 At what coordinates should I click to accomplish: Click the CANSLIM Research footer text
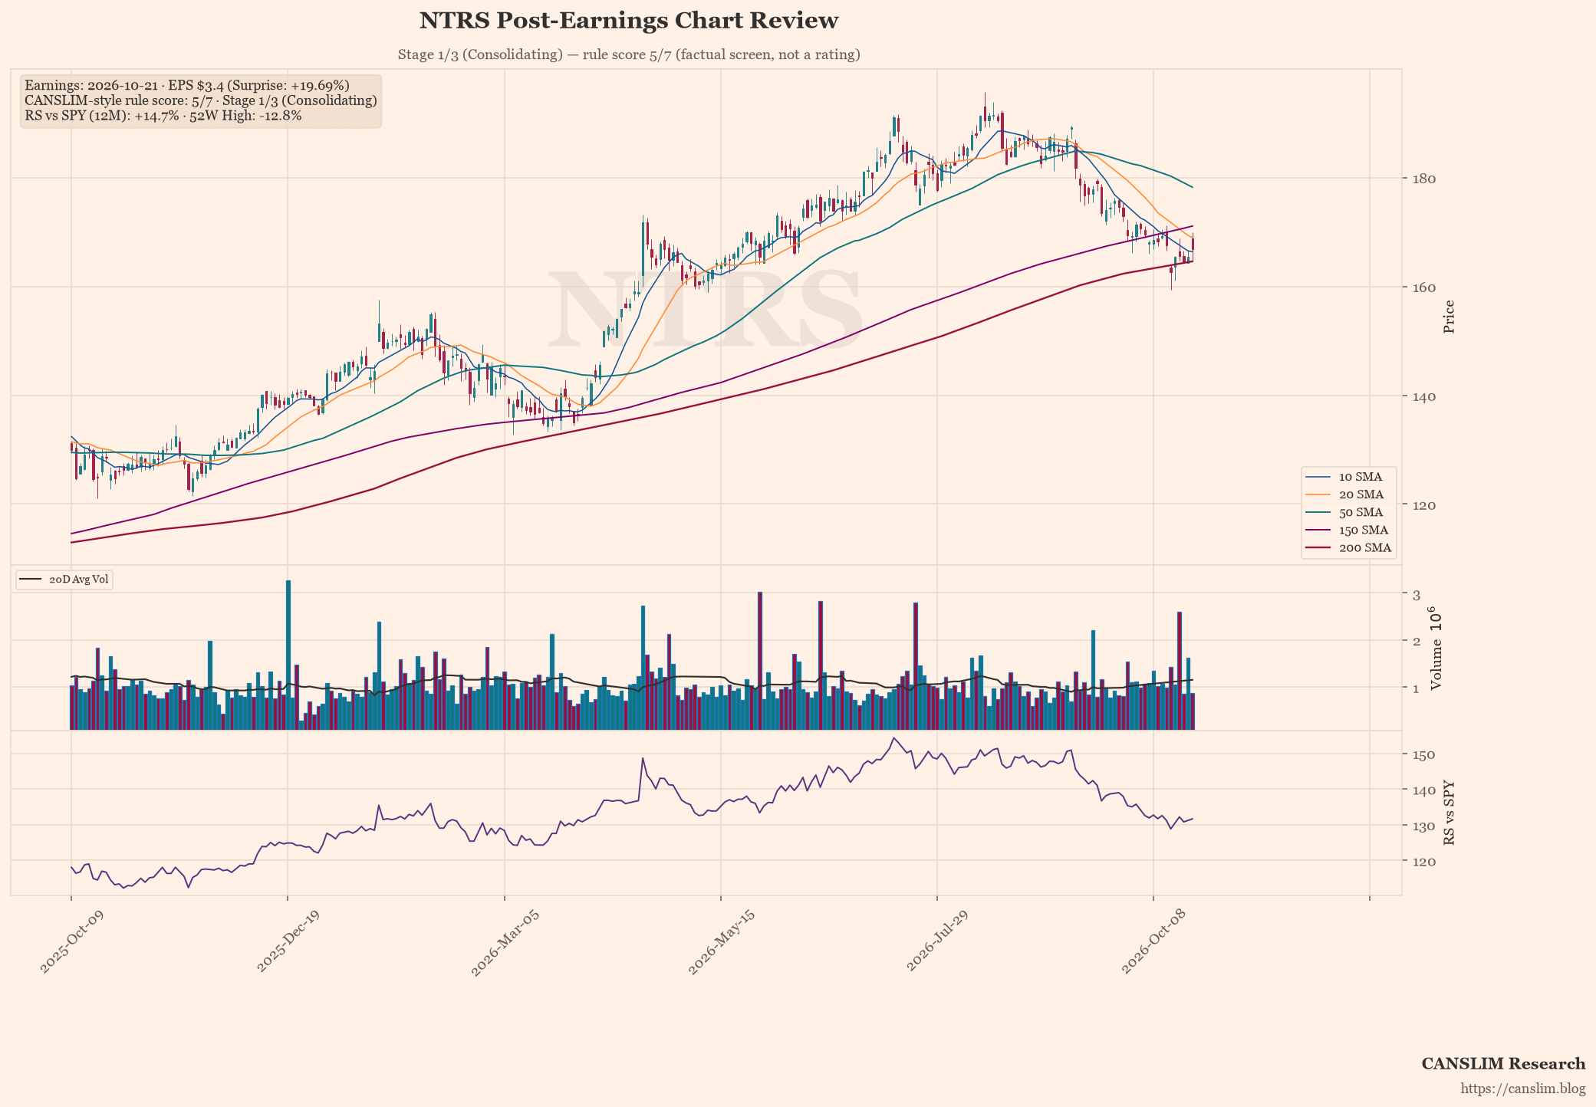click(1503, 1063)
